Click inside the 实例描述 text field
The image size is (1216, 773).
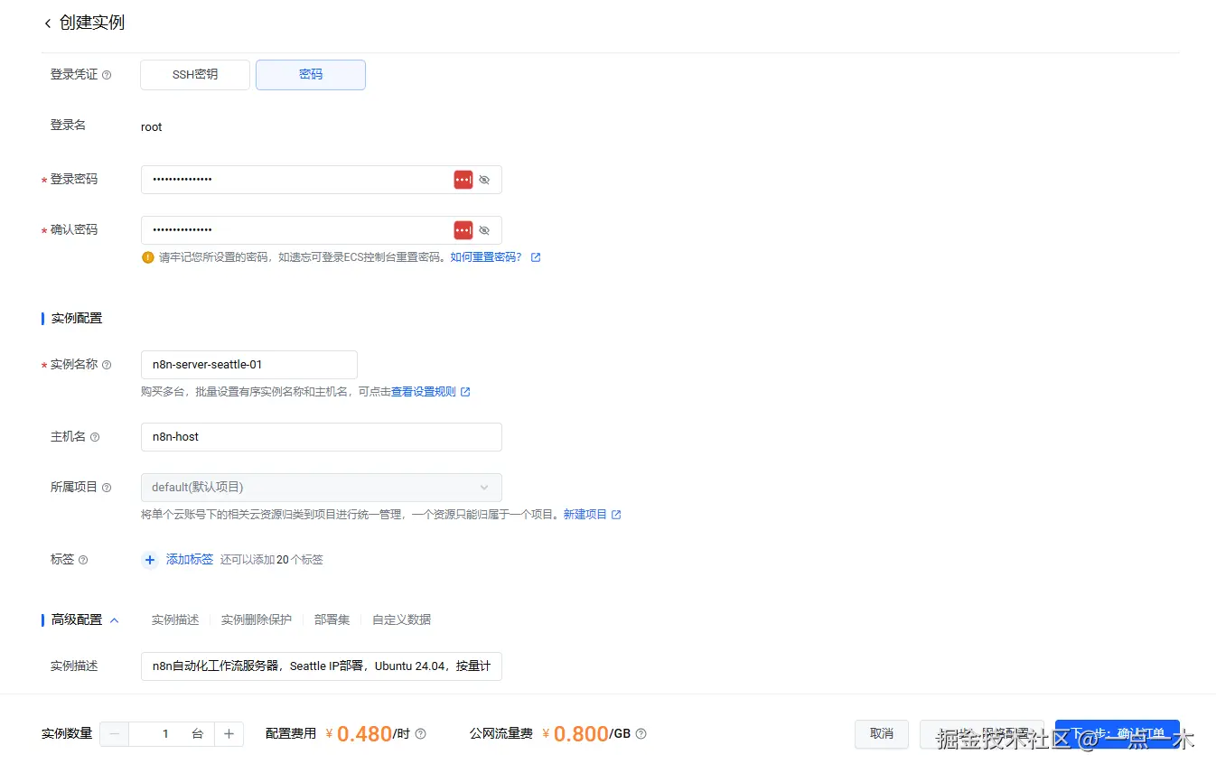click(321, 666)
